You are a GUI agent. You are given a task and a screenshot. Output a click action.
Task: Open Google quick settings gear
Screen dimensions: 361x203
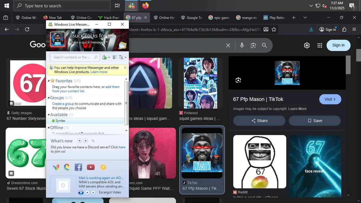307,45
